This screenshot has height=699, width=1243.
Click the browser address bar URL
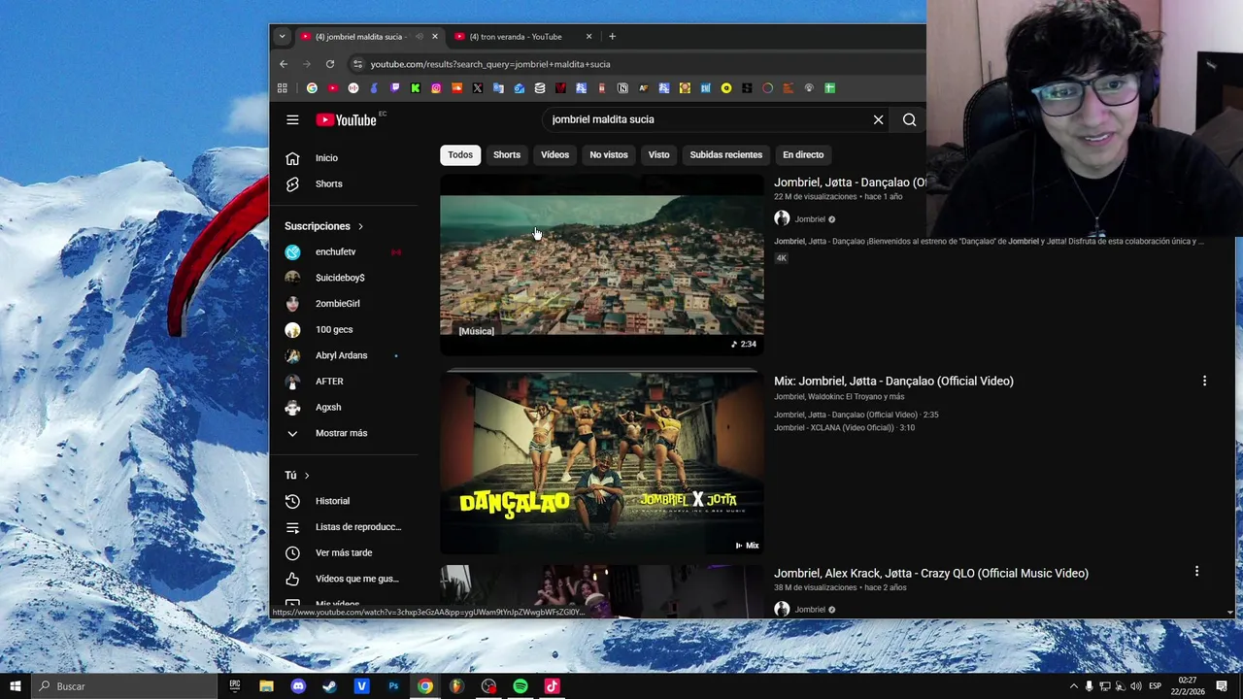(490, 64)
